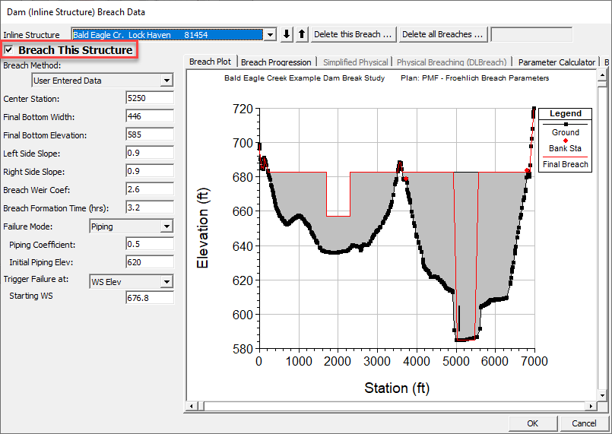612x434 pixels.
Task: Click the Final Bottom Width field
Action: click(x=150, y=117)
